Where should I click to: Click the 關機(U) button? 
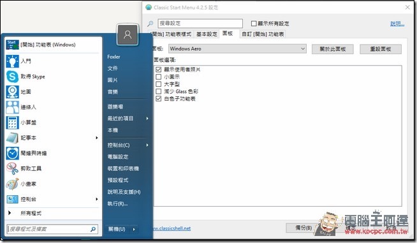point(117,229)
